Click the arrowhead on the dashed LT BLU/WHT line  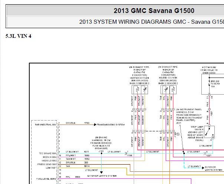[203, 168]
